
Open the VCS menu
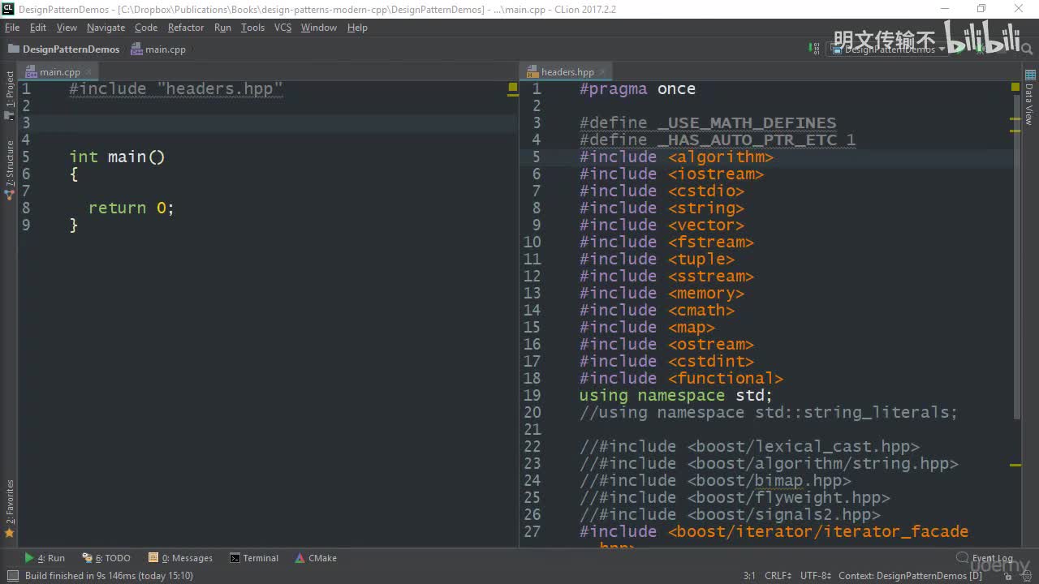(x=282, y=28)
